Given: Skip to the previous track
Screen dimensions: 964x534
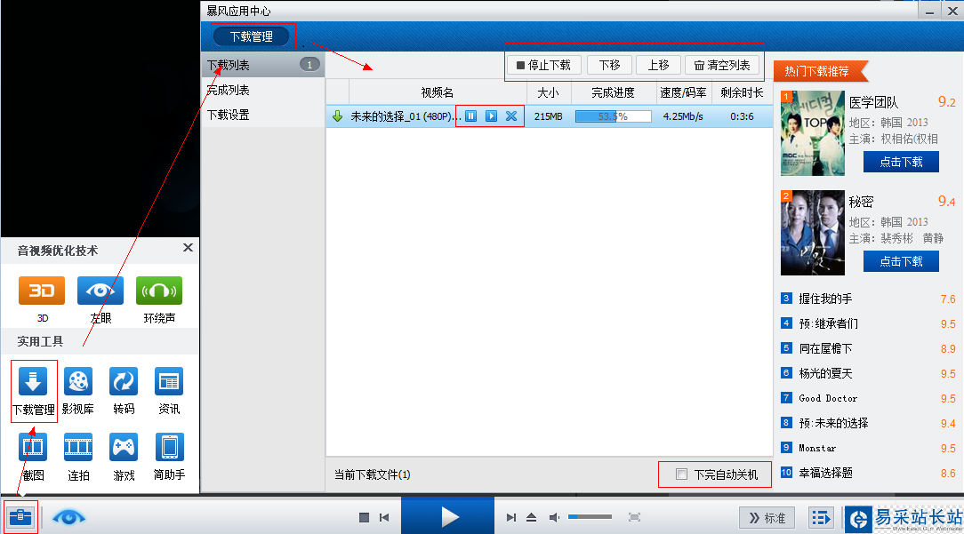Looking at the screenshot, I should point(384,517).
